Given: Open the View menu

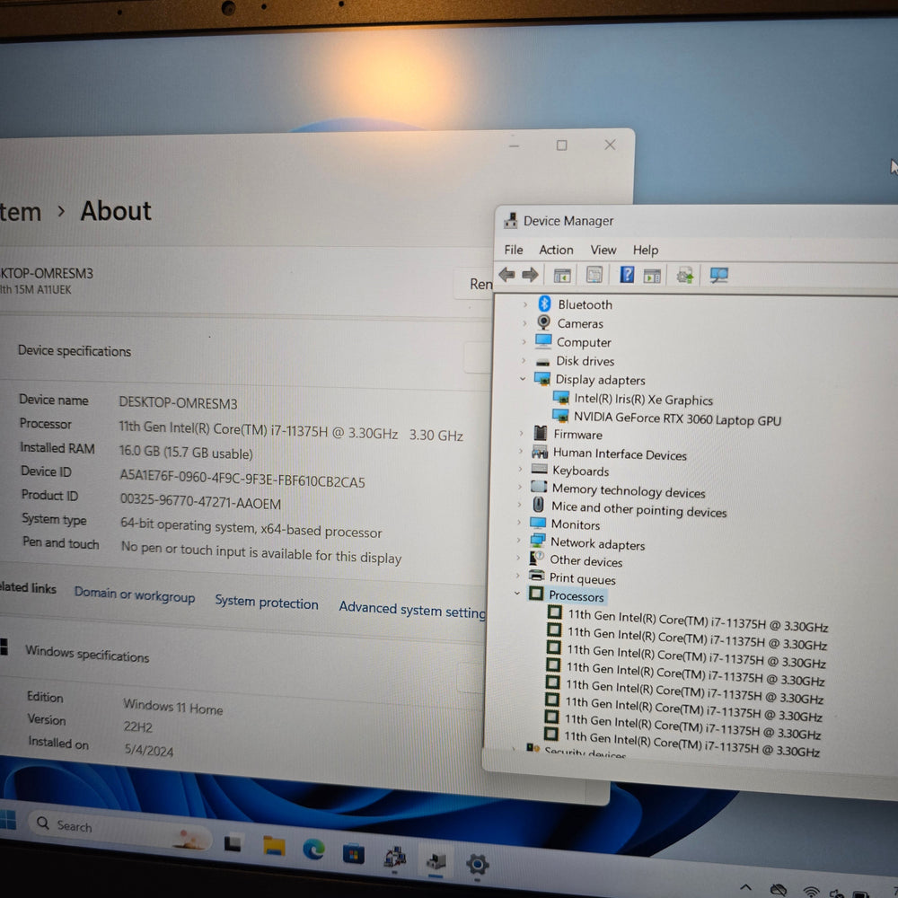Looking at the screenshot, I should tap(603, 250).
